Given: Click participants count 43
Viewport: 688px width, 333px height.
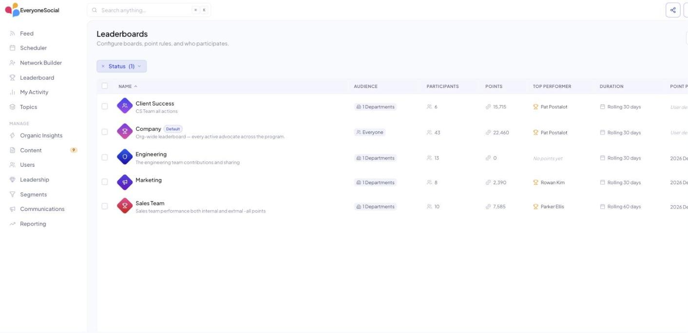Looking at the screenshot, I should coord(437,133).
